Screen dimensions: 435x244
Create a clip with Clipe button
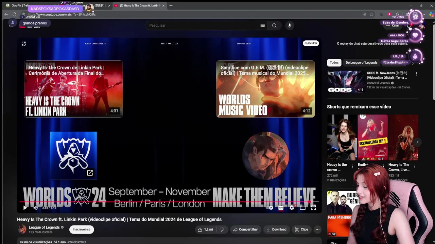(301, 229)
